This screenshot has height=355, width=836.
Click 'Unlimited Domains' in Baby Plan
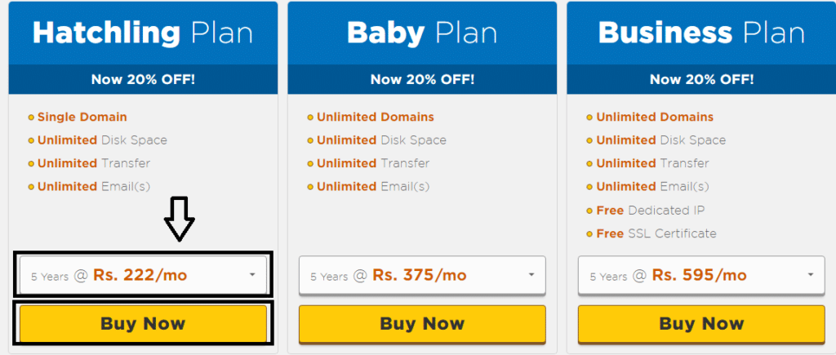pos(376,118)
